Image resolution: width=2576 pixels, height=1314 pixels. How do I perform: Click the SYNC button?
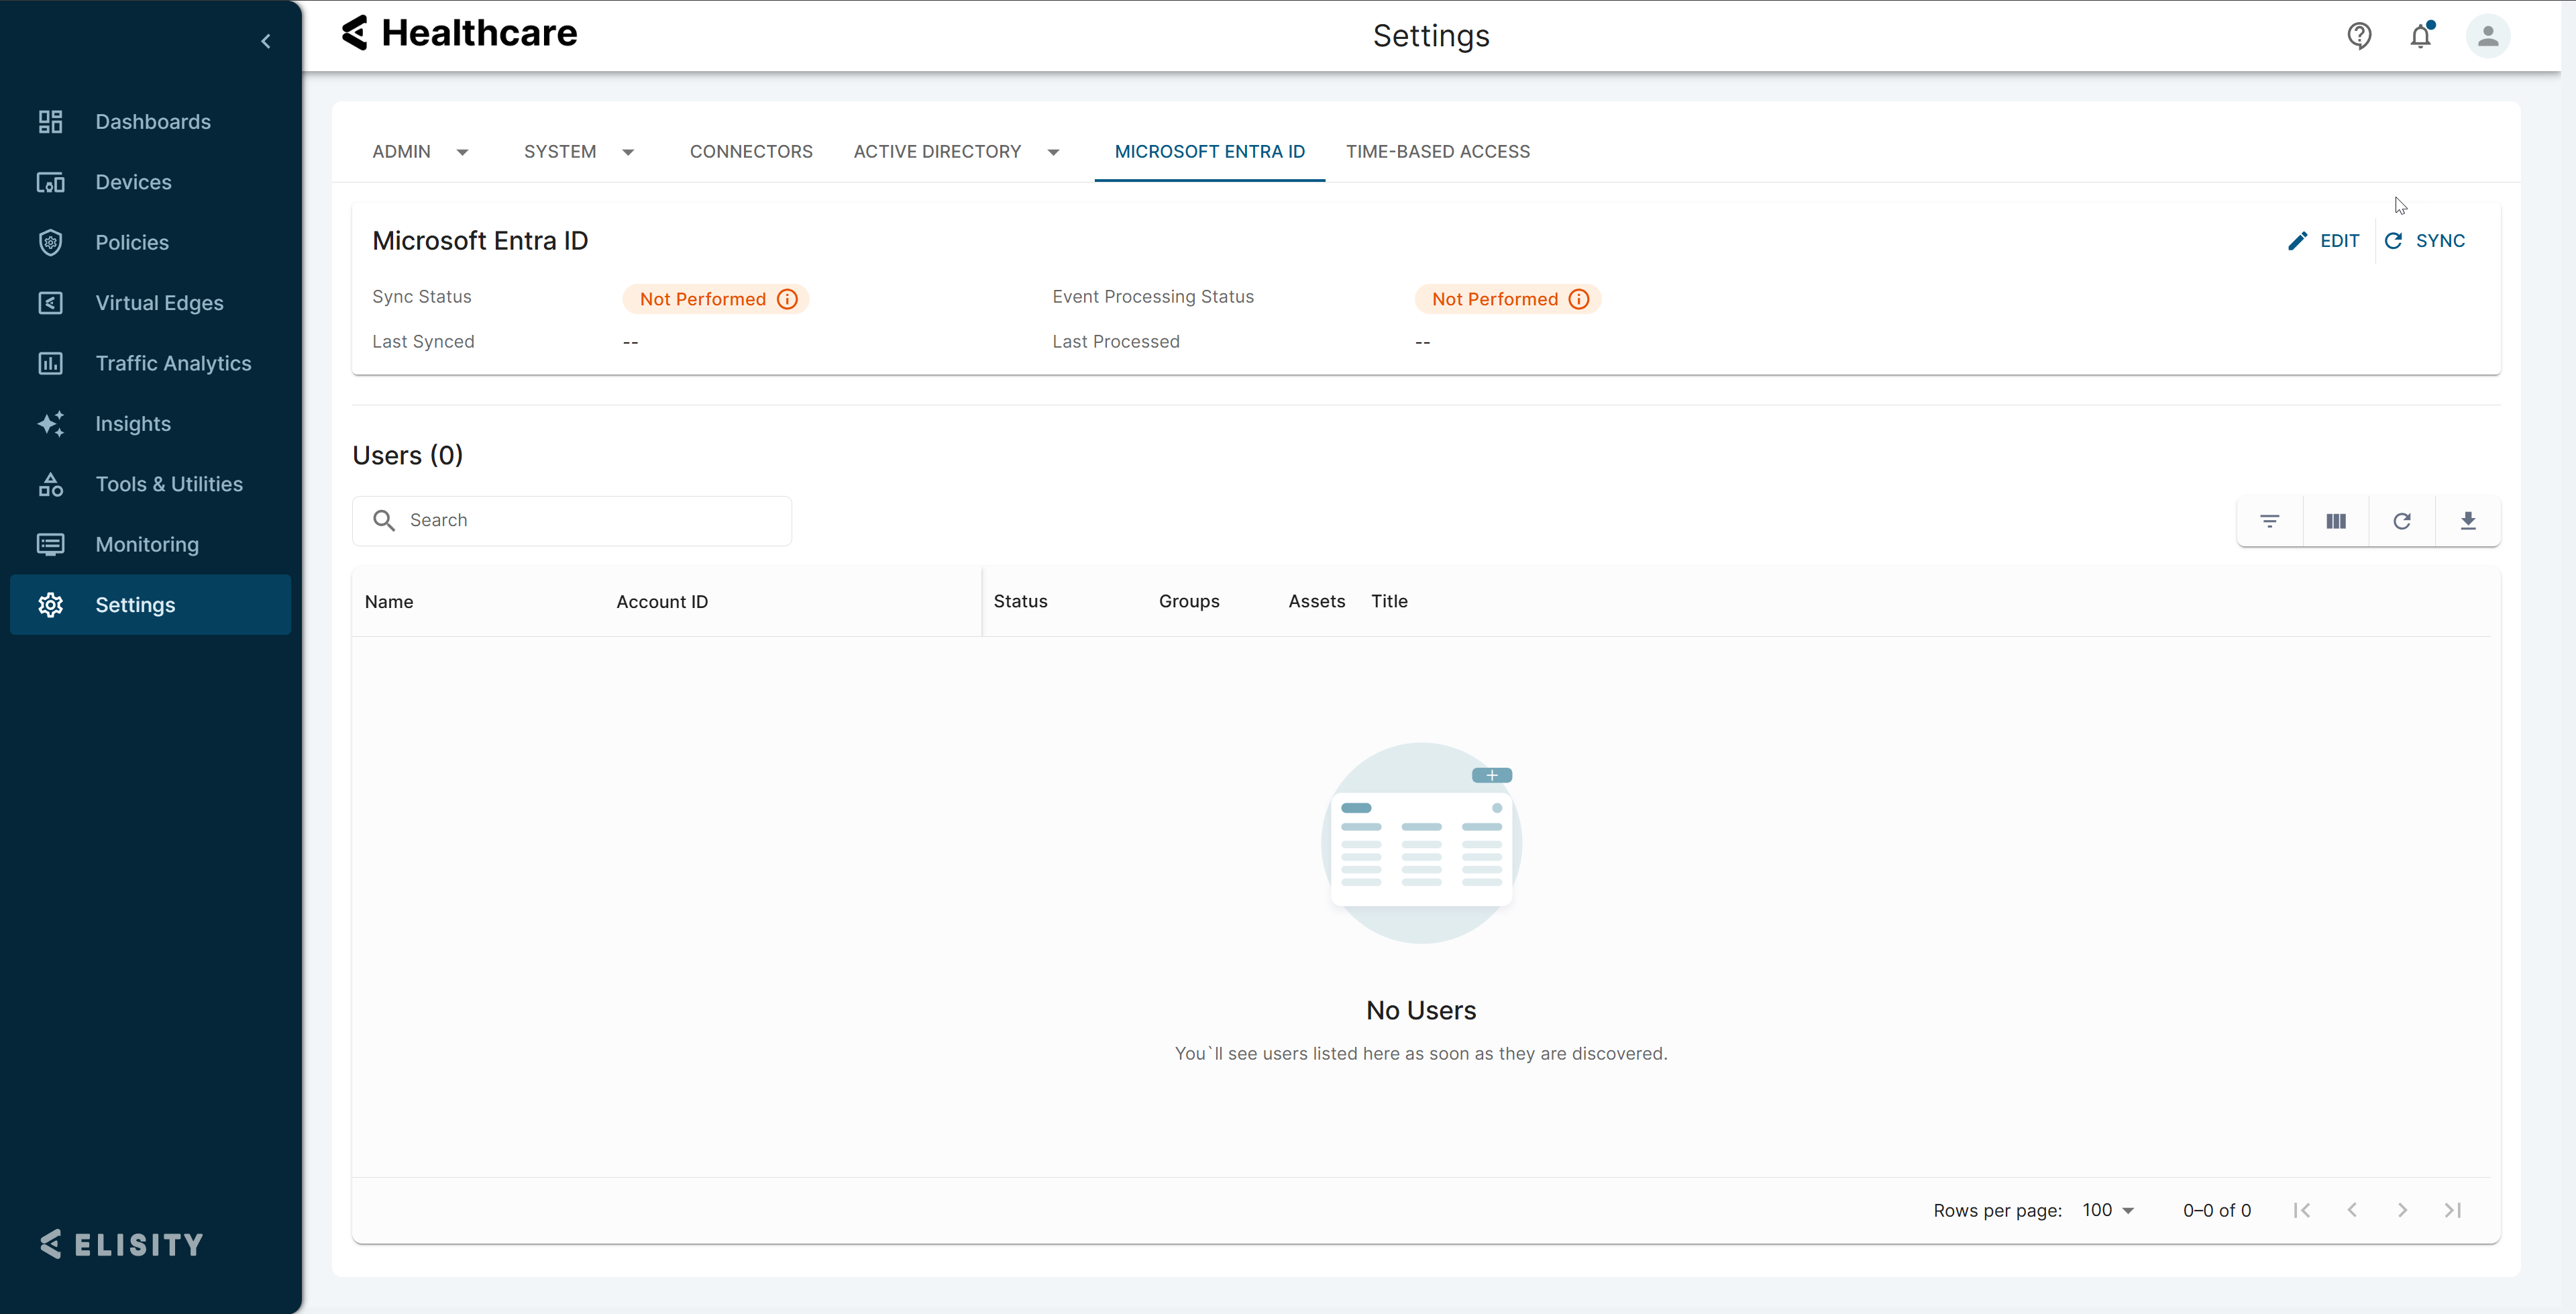pos(2426,241)
